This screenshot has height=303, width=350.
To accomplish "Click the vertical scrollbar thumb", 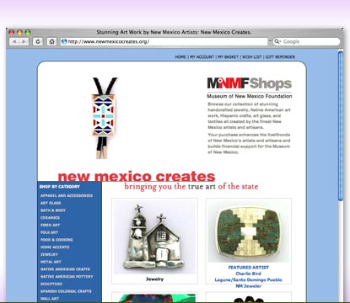I will pos(341,125).
